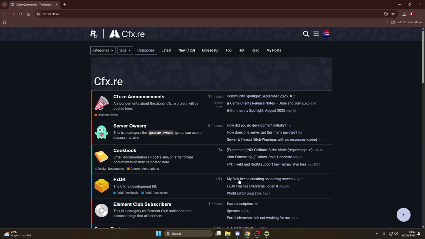Click the install app icon in address bar
This screenshot has height=239, width=425.
386,14
